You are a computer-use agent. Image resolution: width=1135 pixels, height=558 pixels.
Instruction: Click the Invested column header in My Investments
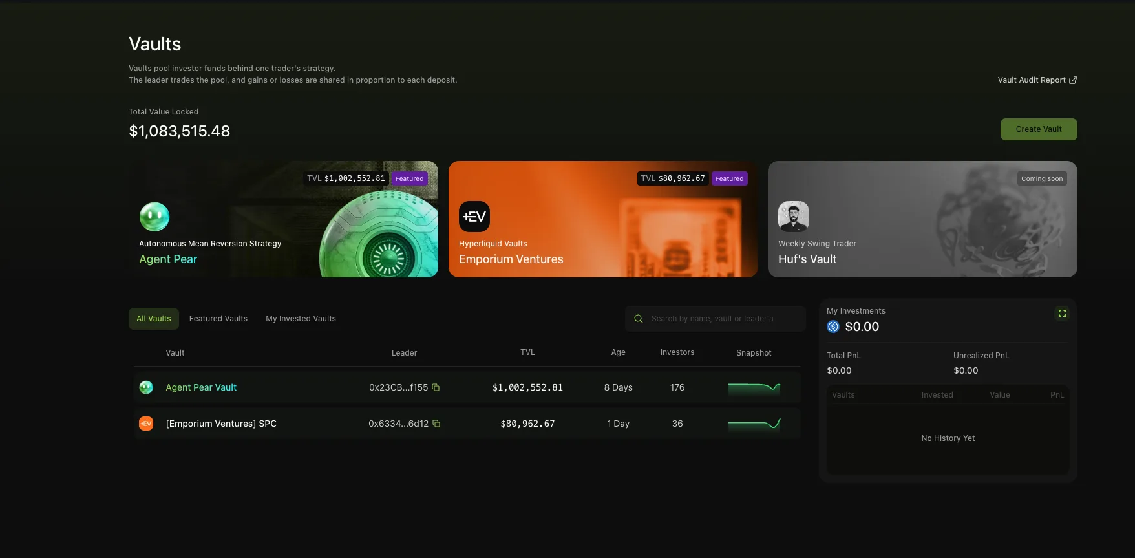(x=937, y=395)
